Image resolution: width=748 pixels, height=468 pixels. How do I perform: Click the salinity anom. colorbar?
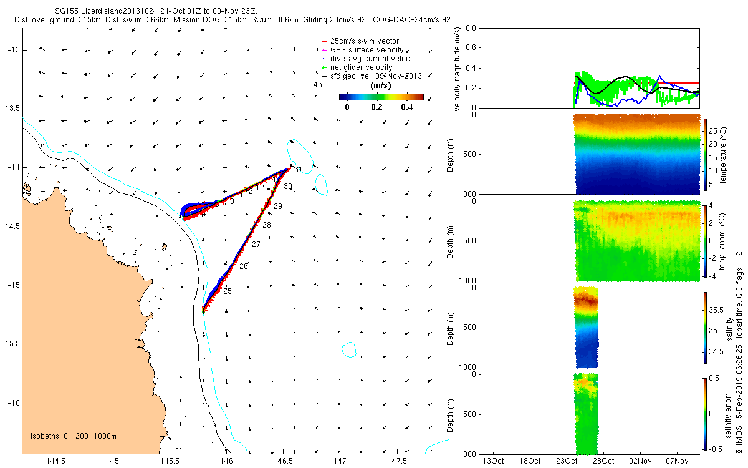pyautogui.click(x=705, y=413)
